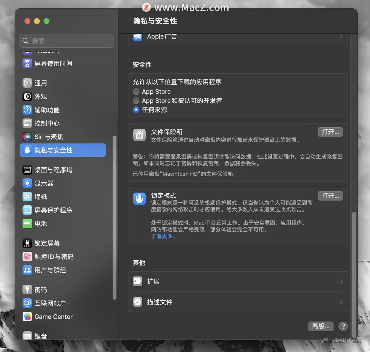Click the 高级… button
The width and height of the screenshot is (370, 352).
pos(321,326)
